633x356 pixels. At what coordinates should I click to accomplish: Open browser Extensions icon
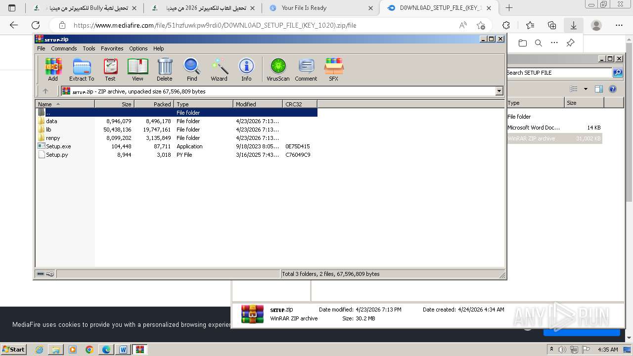[506, 25]
